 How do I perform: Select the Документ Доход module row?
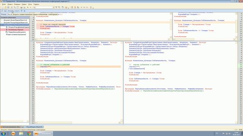(x=15, y=20)
